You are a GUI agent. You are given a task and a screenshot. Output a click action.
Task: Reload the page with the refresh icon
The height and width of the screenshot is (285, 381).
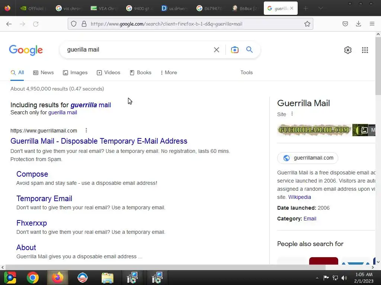[36, 24]
